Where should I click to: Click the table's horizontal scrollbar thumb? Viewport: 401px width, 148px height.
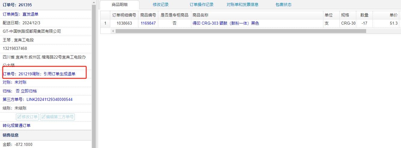(x=241, y=31)
